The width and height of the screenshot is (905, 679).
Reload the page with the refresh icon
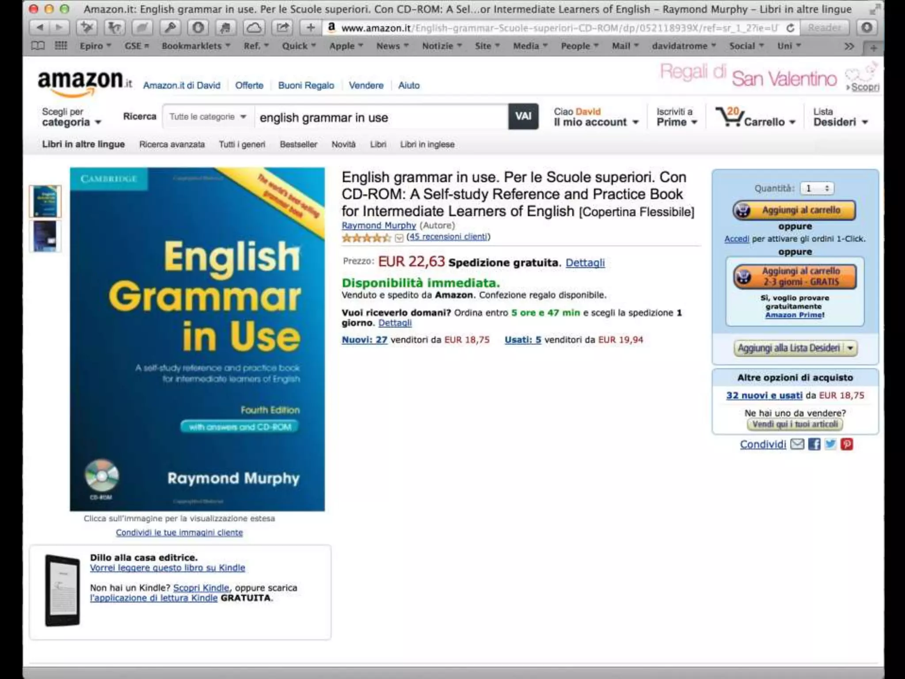[791, 28]
